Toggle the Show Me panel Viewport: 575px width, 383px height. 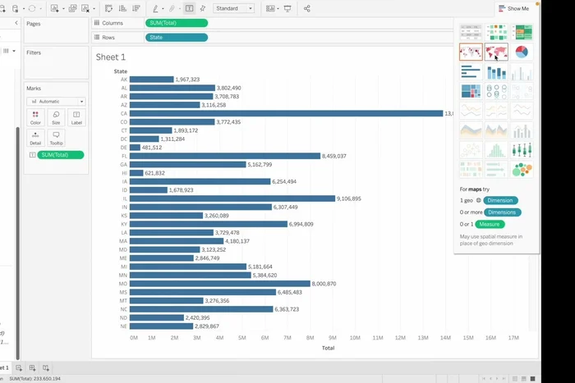513,8
